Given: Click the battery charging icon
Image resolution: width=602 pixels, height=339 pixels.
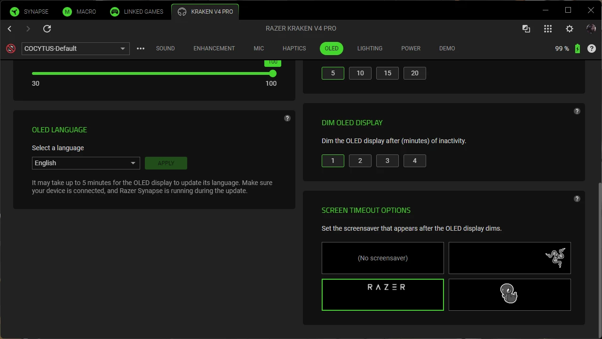Looking at the screenshot, I should click(x=578, y=48).
